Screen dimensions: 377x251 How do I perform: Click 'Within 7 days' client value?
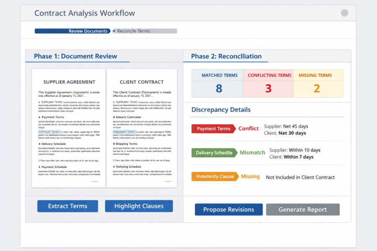point(298,157)
